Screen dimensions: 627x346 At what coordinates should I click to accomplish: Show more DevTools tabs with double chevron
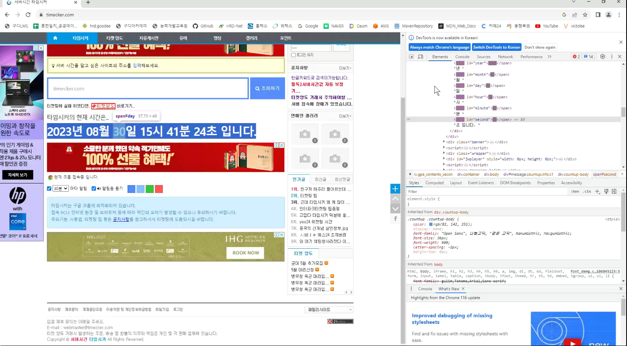click(x=549, y=57)
